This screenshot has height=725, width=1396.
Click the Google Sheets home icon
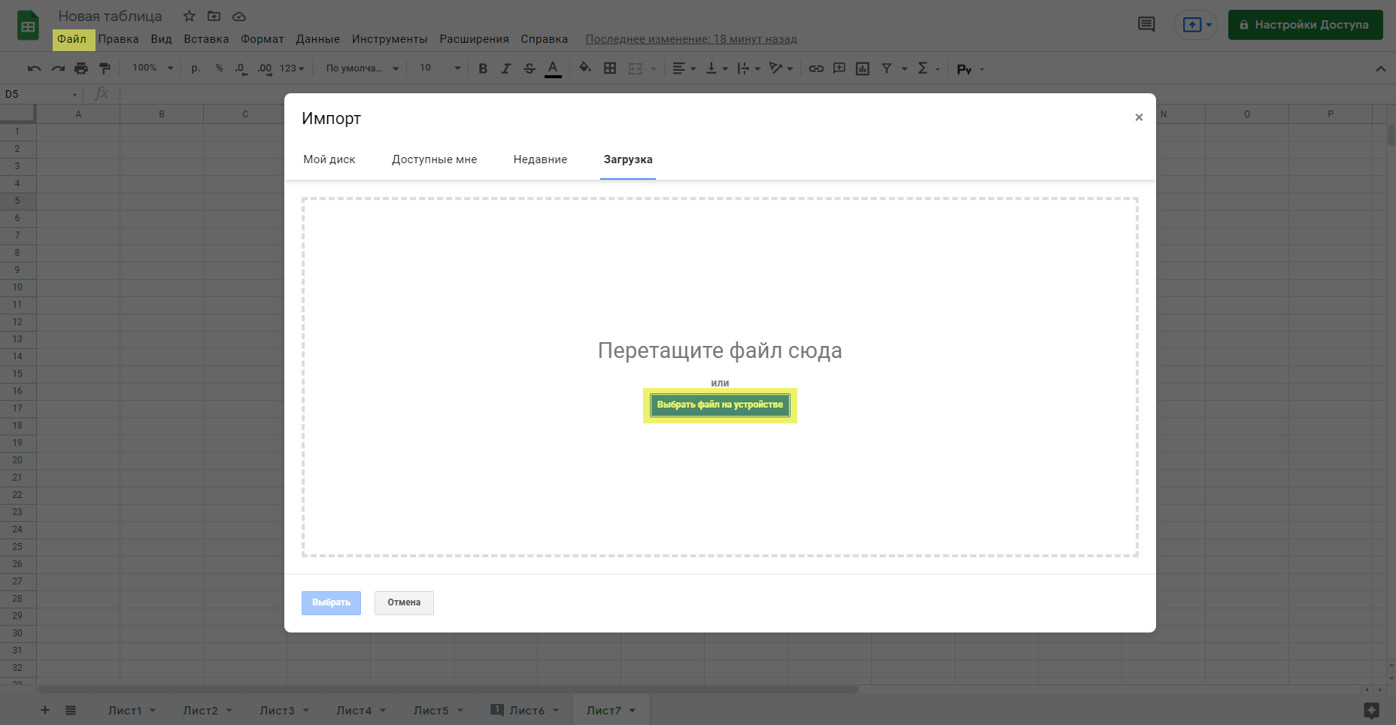(28, 26)
